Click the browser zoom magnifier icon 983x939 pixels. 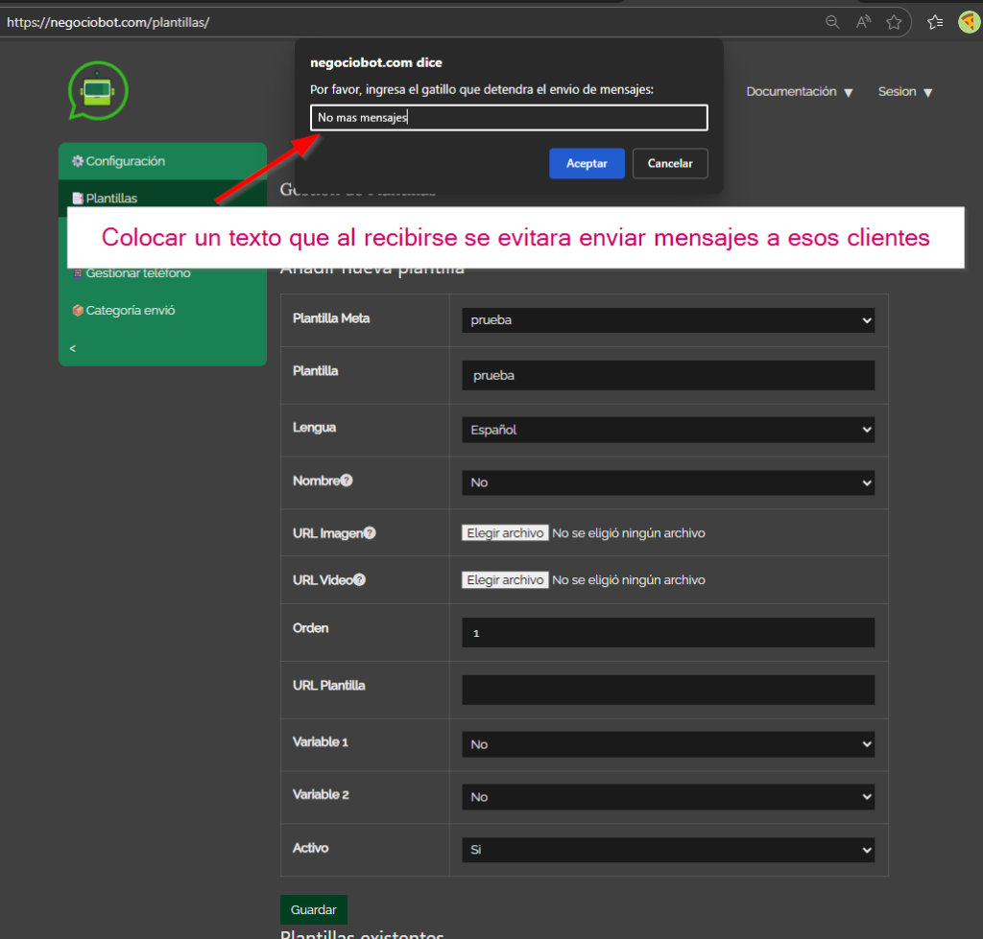tap(832, 22)
